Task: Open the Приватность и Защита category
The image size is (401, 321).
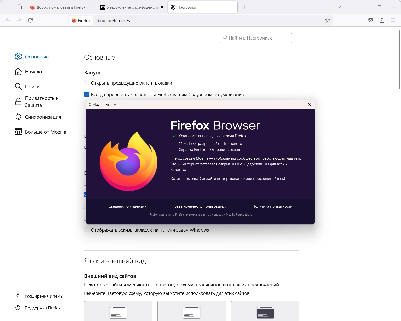Action: tap(37, 102)
